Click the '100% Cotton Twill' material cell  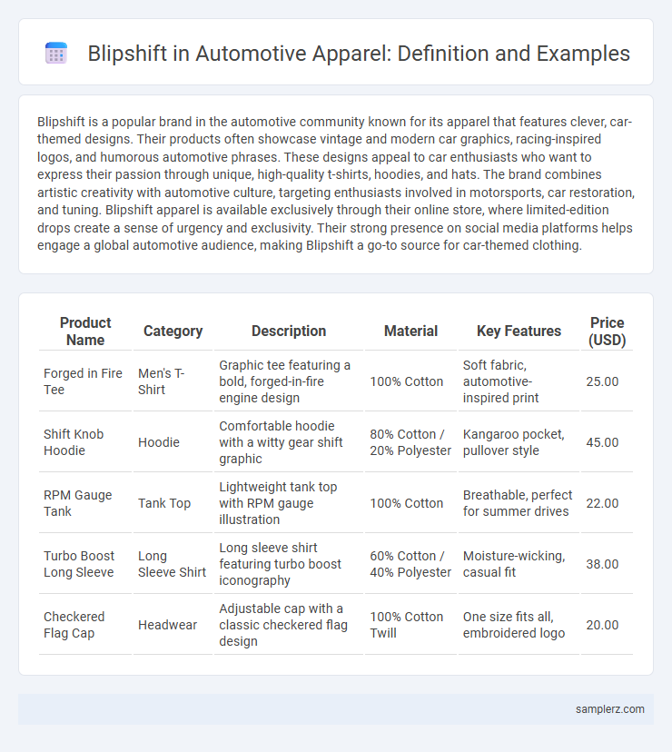pos(410,625)
